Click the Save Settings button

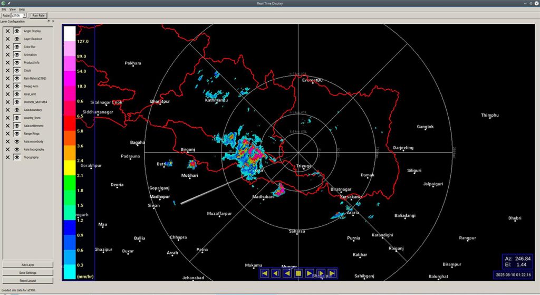coord(28,273)
